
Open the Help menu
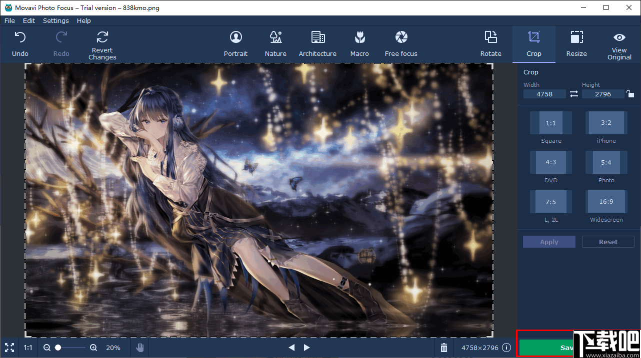[84, 20]
